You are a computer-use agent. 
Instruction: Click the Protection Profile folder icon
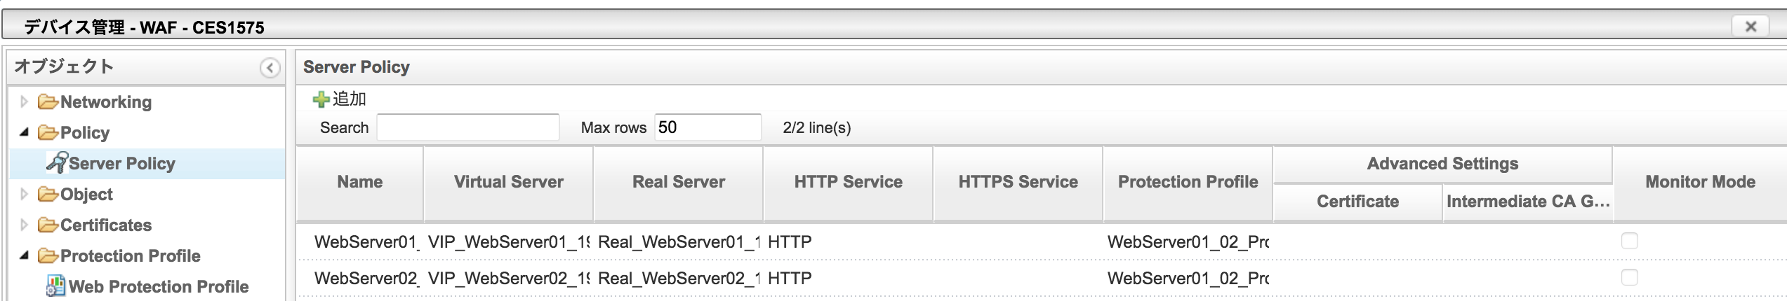click(48, 256)
